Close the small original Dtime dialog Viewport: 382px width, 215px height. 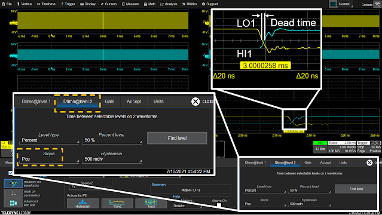pyautogui.click(x=369, y=162)
